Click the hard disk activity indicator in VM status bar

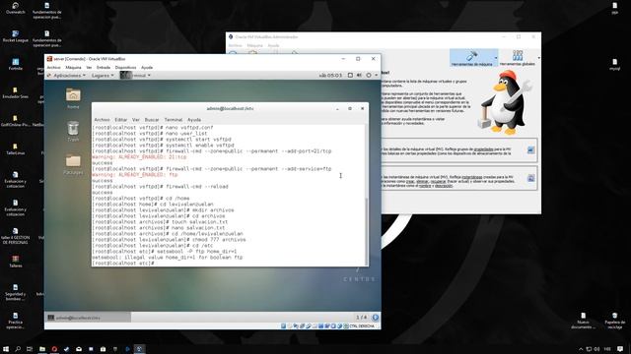pyautogui.click(x=283, y=325)
